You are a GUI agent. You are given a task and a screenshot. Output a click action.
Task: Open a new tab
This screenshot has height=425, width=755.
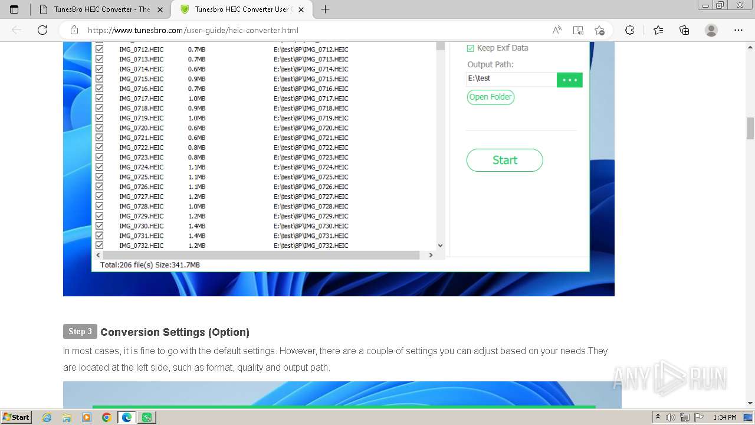325,9
